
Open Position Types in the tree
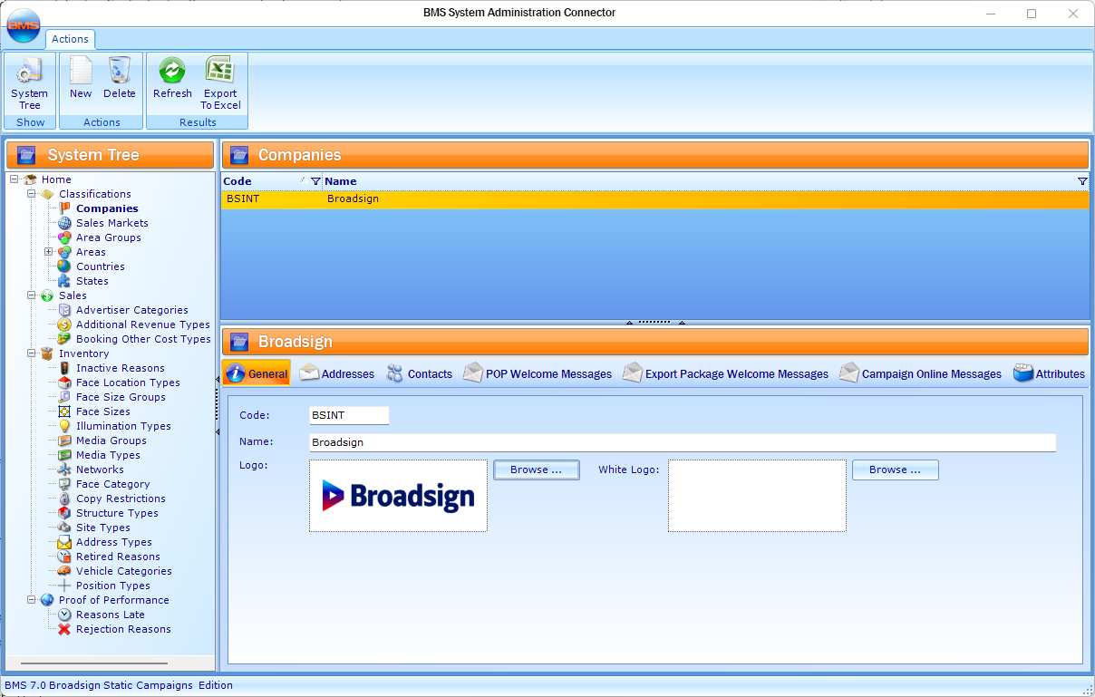tap(113, 586)
